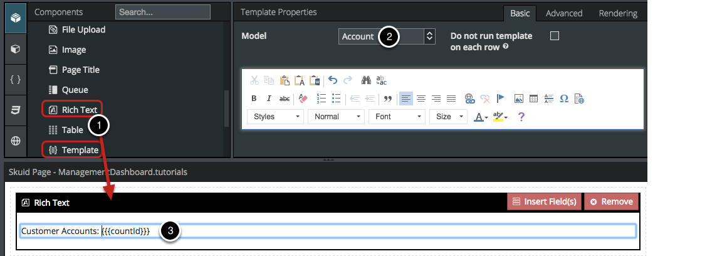Open the JavaScript braces sidebar icon
727x256 pixels.
[16, 79]
